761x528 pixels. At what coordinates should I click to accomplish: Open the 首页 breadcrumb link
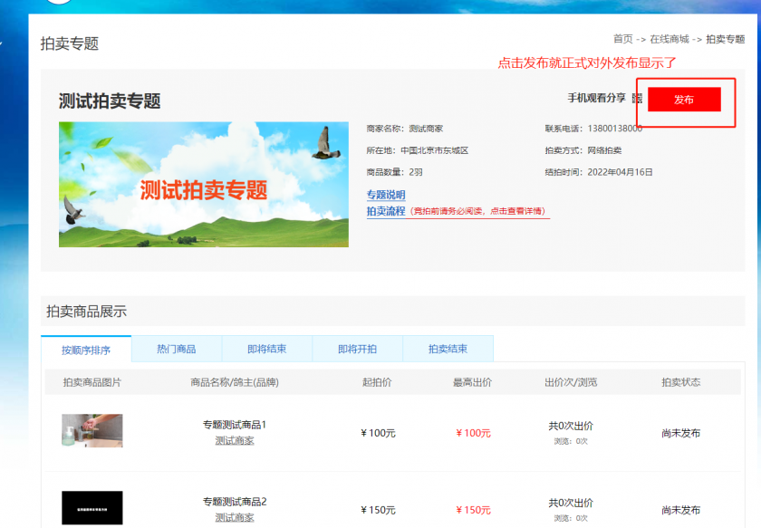click(x=622, y=39)
